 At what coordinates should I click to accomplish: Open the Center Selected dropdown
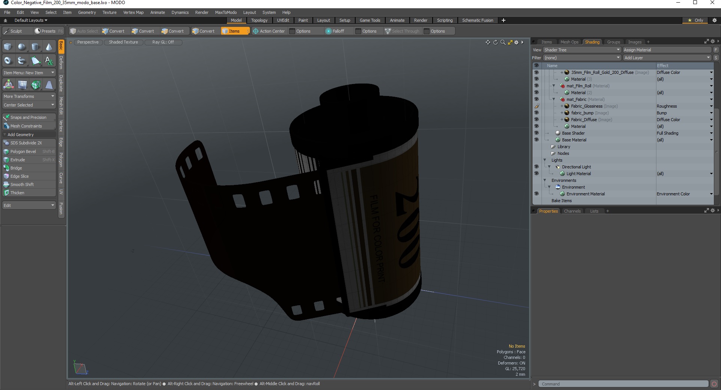pos(29,105)
